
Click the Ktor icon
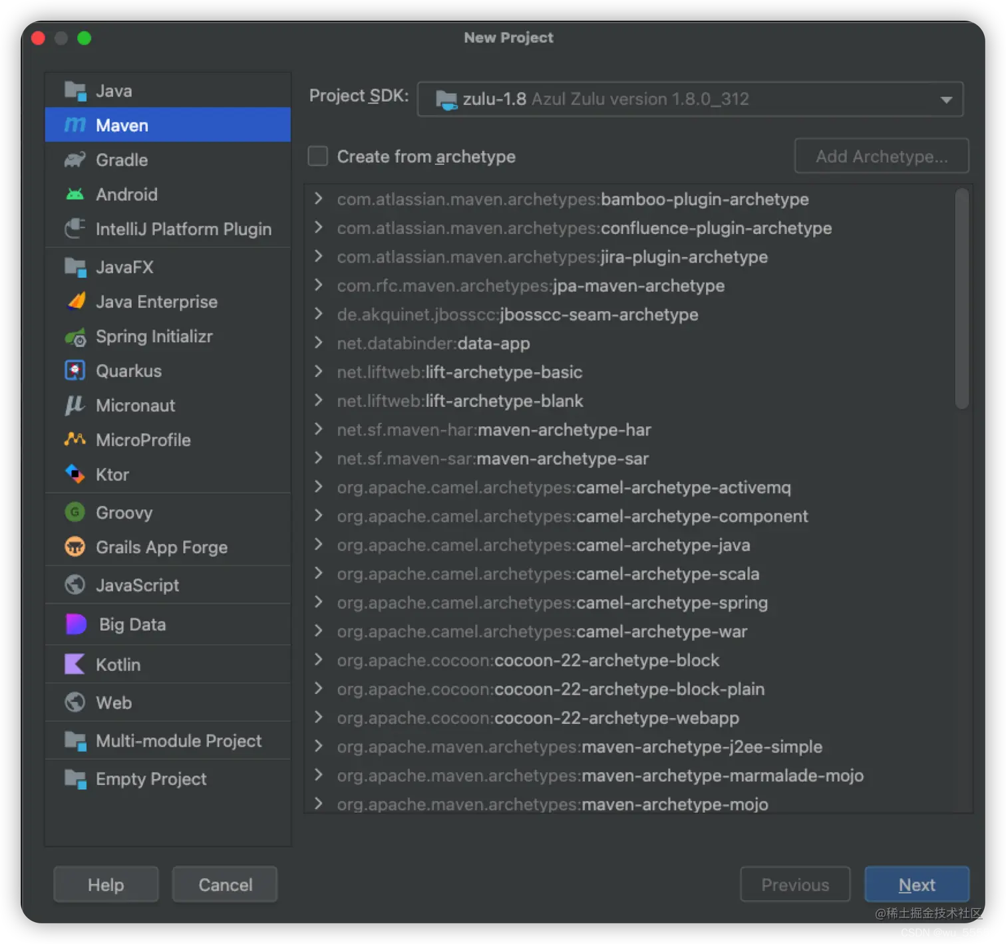pos(75,475)
